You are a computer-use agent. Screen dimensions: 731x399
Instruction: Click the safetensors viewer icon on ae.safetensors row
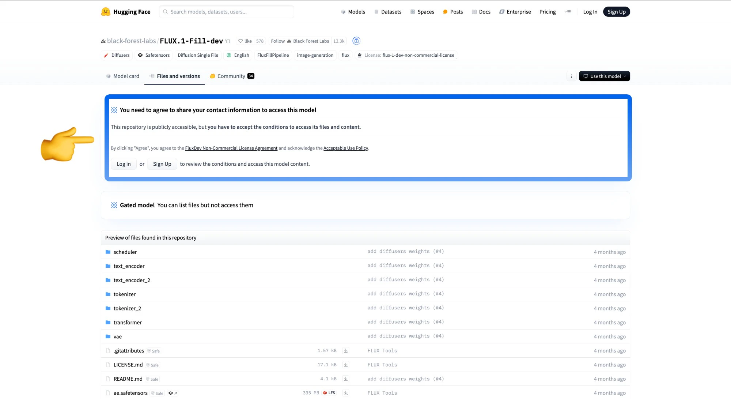pyautogui.click(x=172, y=392)
